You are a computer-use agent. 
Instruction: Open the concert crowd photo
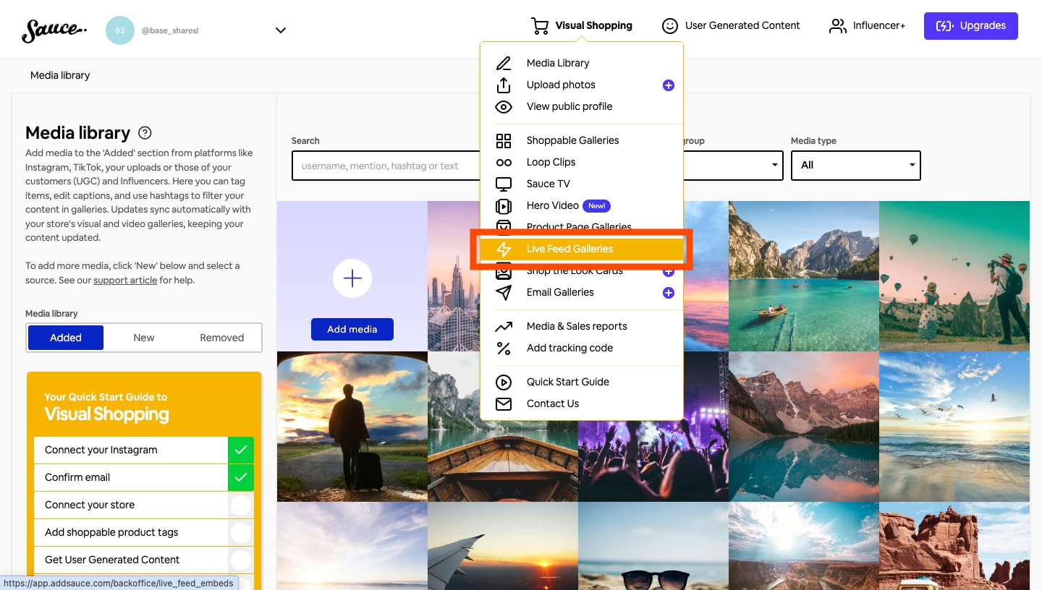tap(653, 461)
